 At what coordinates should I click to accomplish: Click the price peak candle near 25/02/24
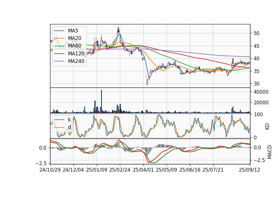pos(118,30)
